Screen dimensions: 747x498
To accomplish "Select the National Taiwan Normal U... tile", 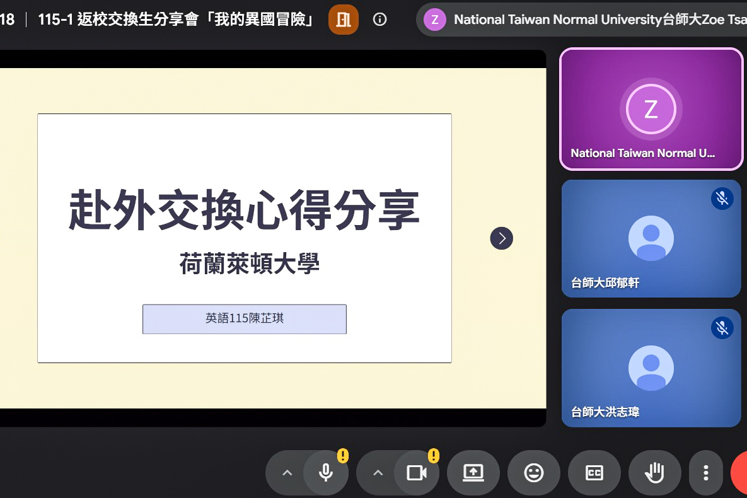I will coord(651,109).
